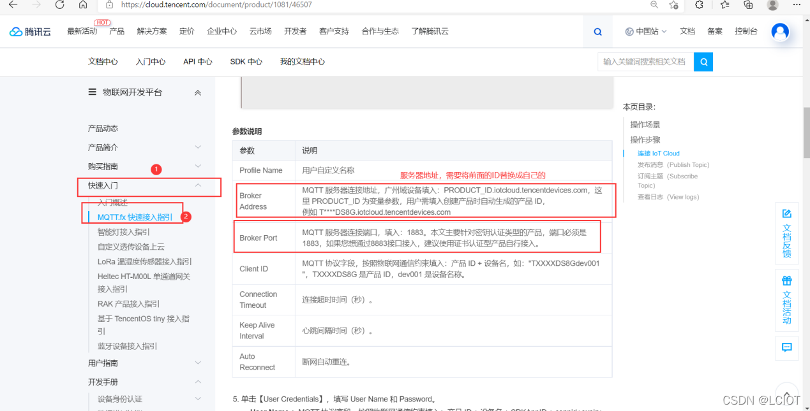Open browser collections icon
This screenshot has height=411, width=810.
coord(748,4)
